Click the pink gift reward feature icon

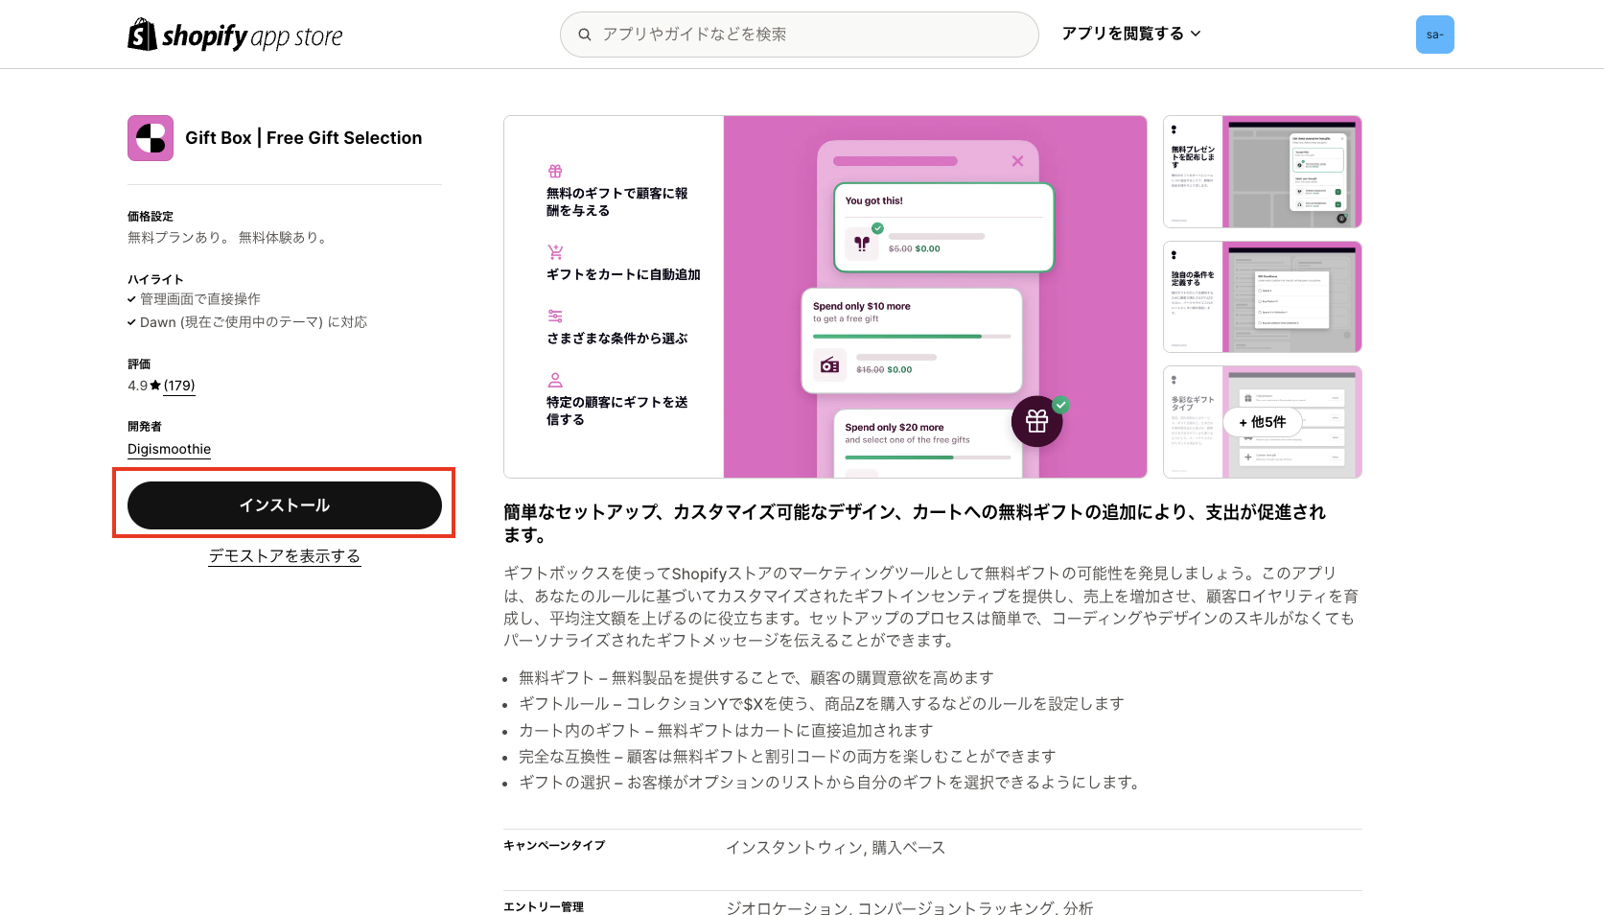[554, 171]
